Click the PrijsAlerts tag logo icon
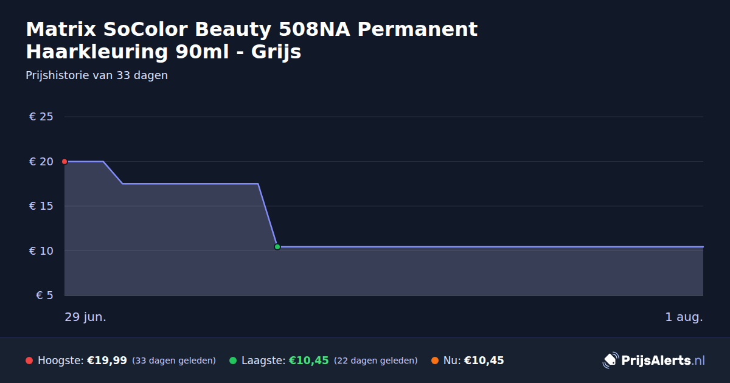 [610, 361]
